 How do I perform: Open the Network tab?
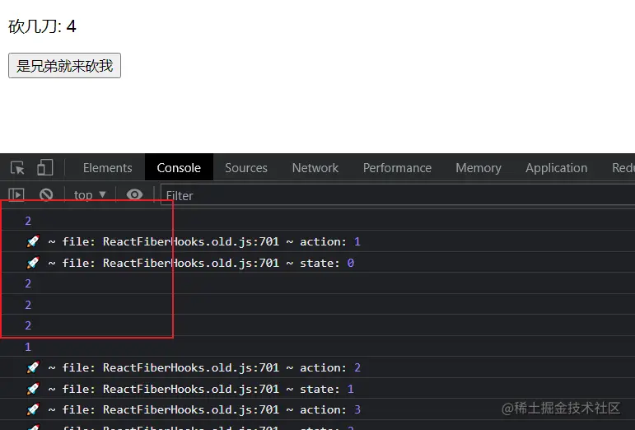click(315, 167)
